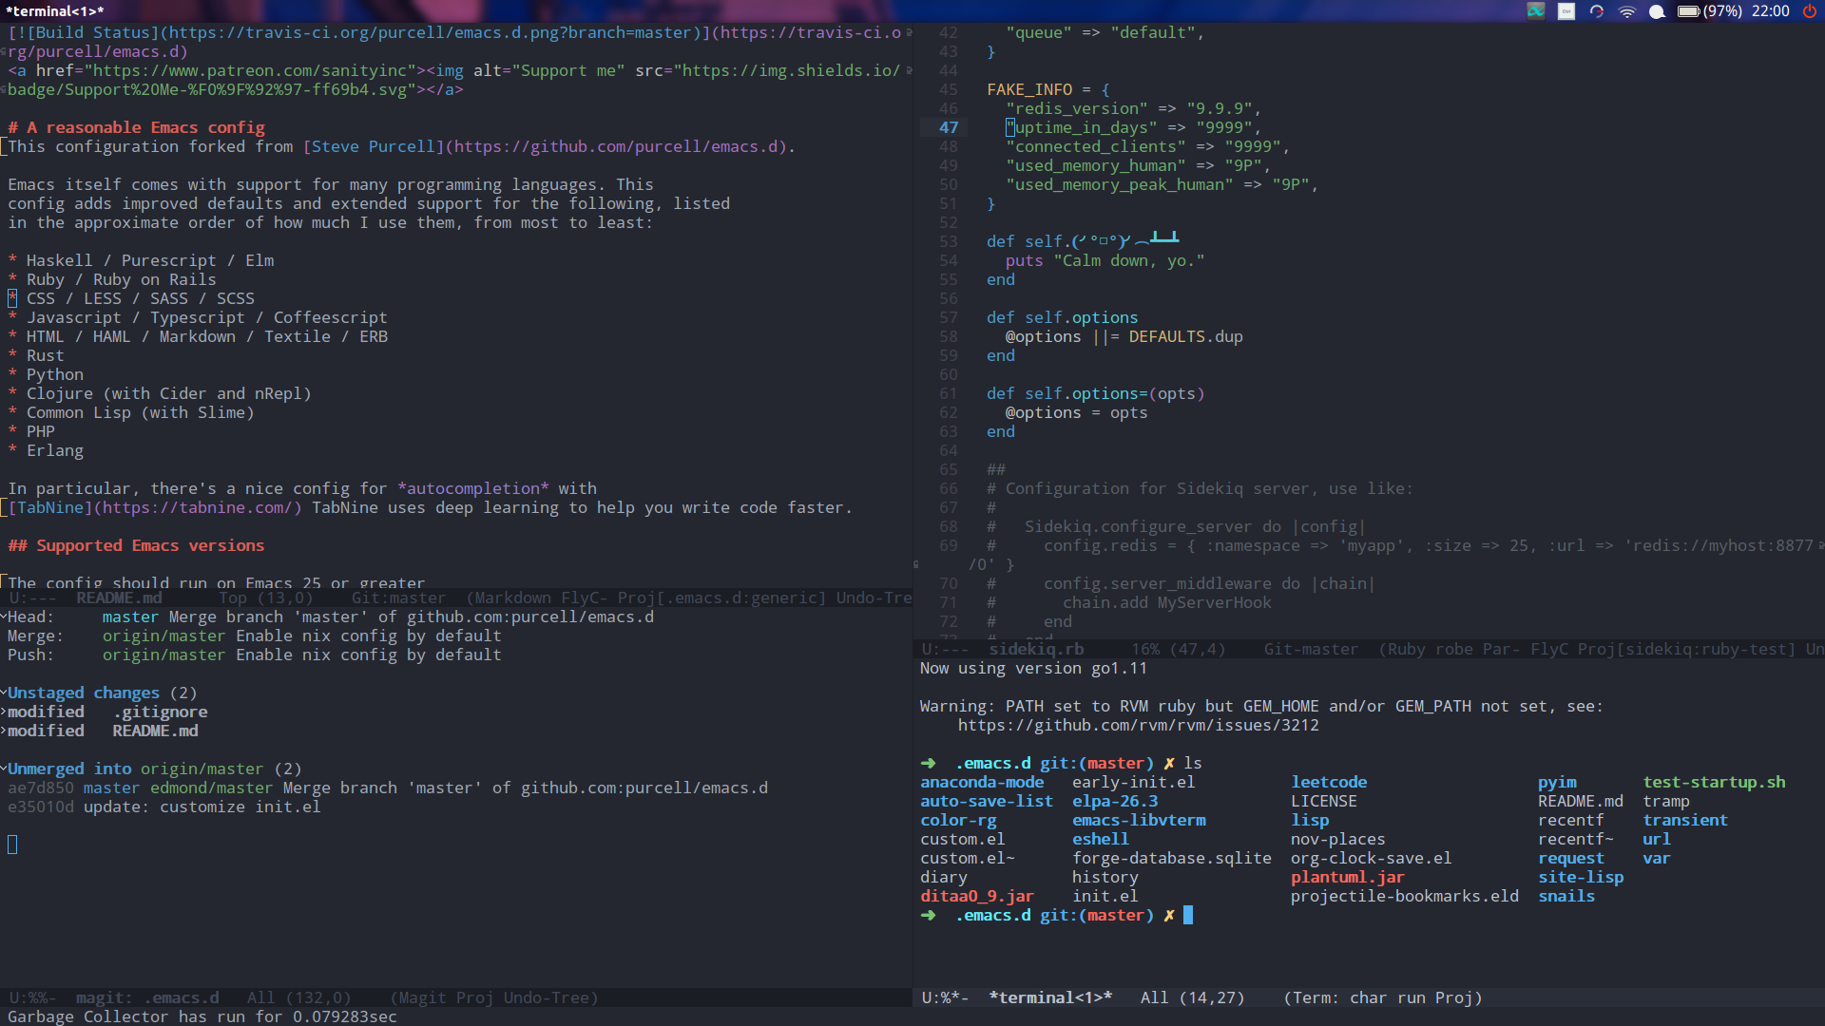The image size is (1825, 1026).
Task: Click the '## Supported Emacs versions' heading
Action: [x=136, y=545]
